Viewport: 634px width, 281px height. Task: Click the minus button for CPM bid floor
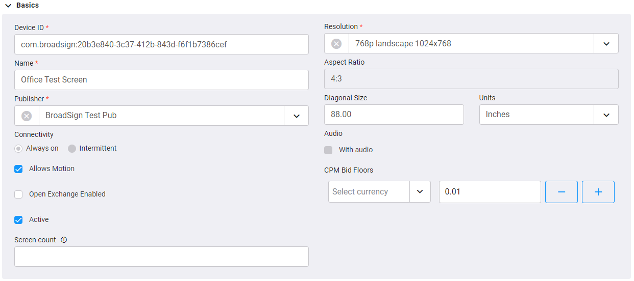561,192
